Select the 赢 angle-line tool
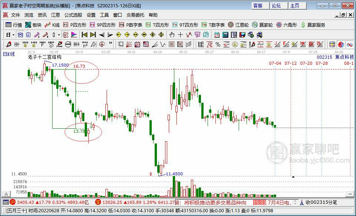Image resolution: width=356 pixels, height=216 pixels. [x=312, y=44]
